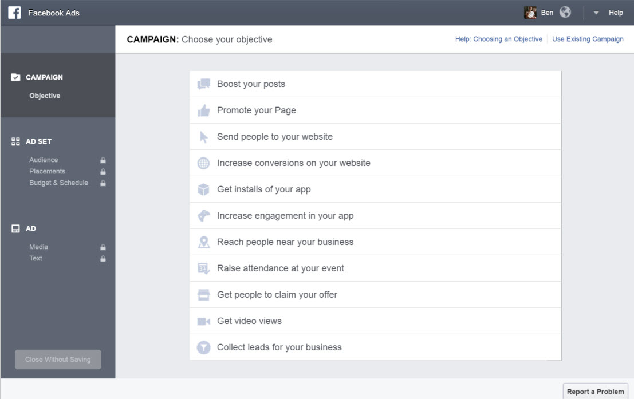This screenshot has width=634, height=399.
Task: Open the AD SET section header
Action: (x=38, y=141)
